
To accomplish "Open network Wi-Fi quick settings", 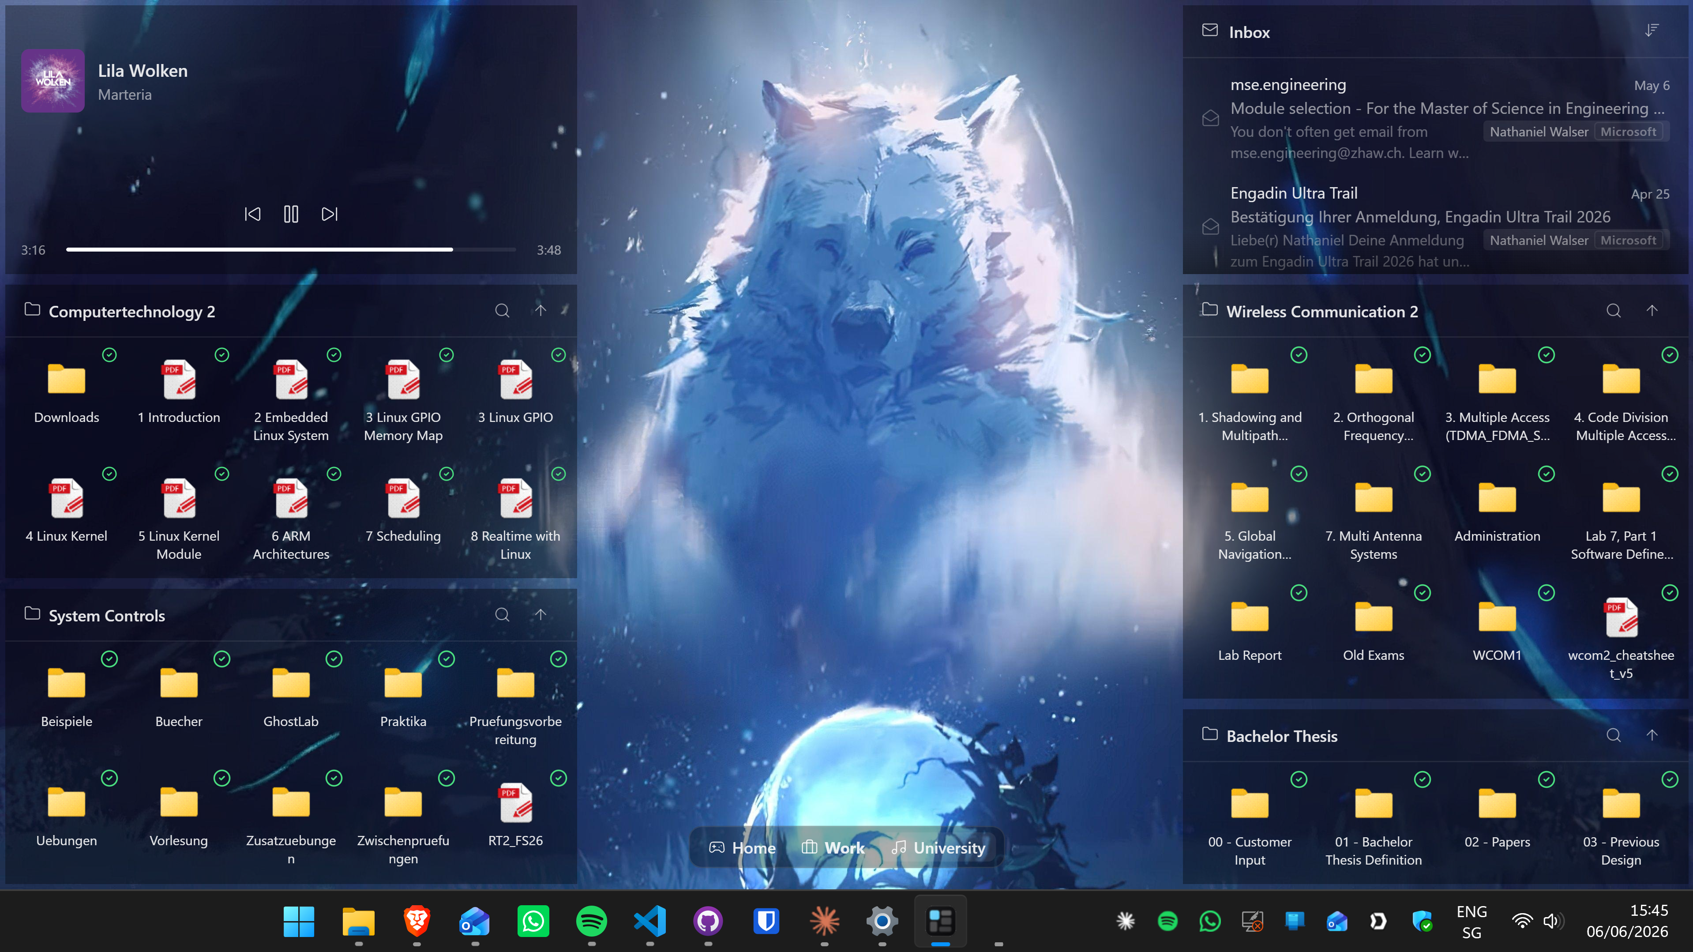I will [x=1522, y=921].
